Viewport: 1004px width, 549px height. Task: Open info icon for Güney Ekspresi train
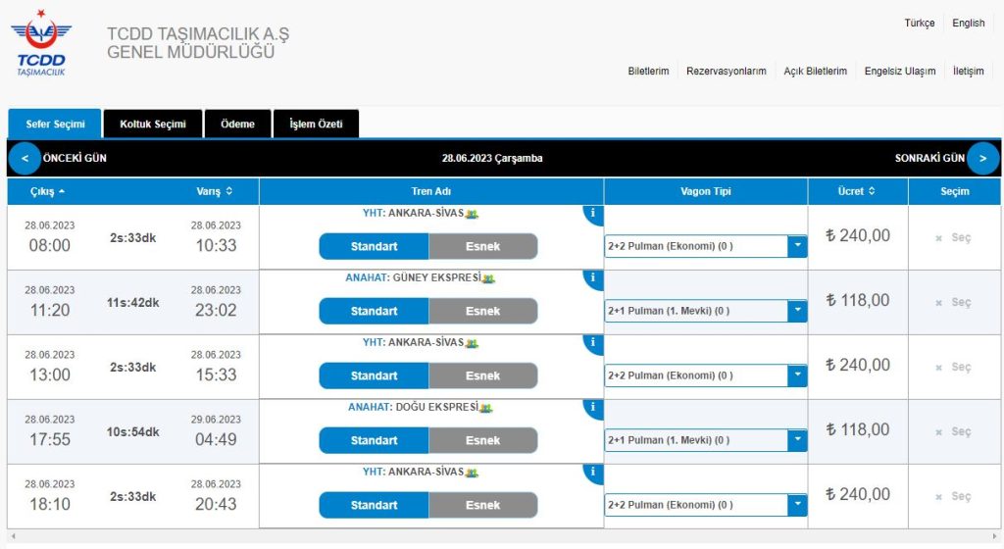pos(593,279)
